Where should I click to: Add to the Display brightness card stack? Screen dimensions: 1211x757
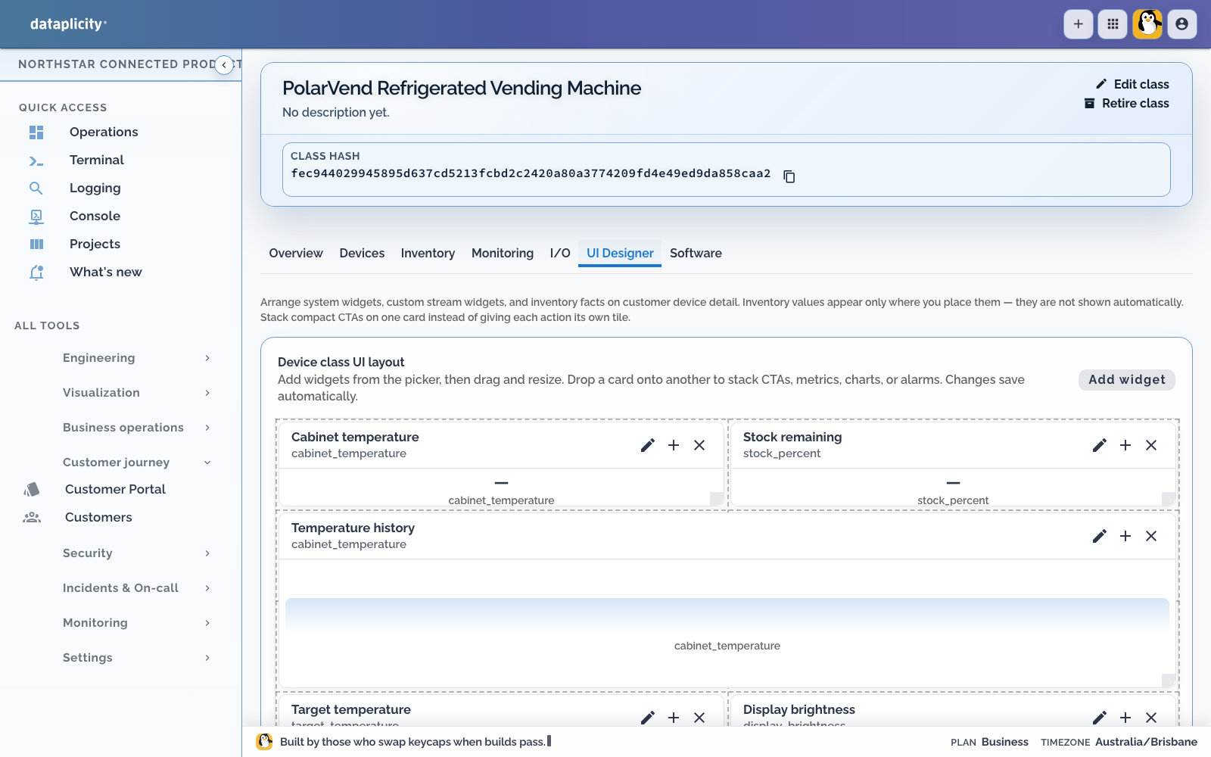tap(1125, 718)
